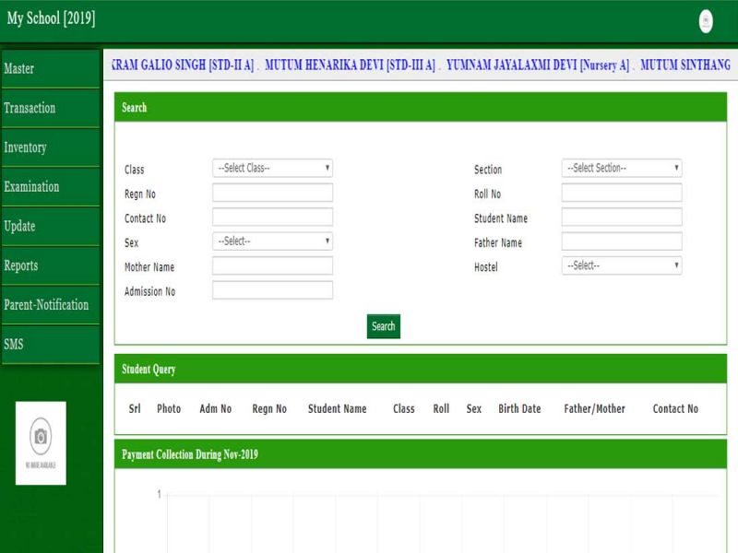Viewport: 738px width, 553px height.
Task: Open the Hostel dropdown
Action: tap(622, 265)
